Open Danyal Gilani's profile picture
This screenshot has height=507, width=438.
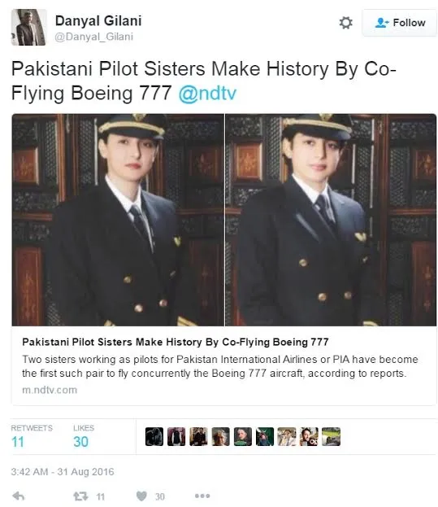[x=28, y=27]
